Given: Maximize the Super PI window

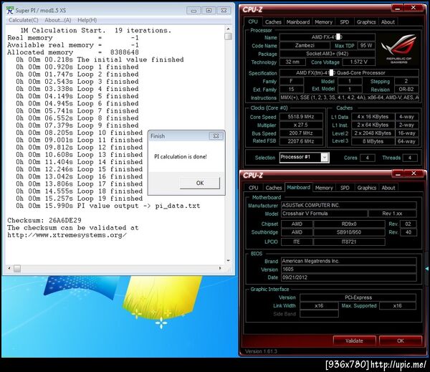Looking at the screenshot, I should 209,11.
